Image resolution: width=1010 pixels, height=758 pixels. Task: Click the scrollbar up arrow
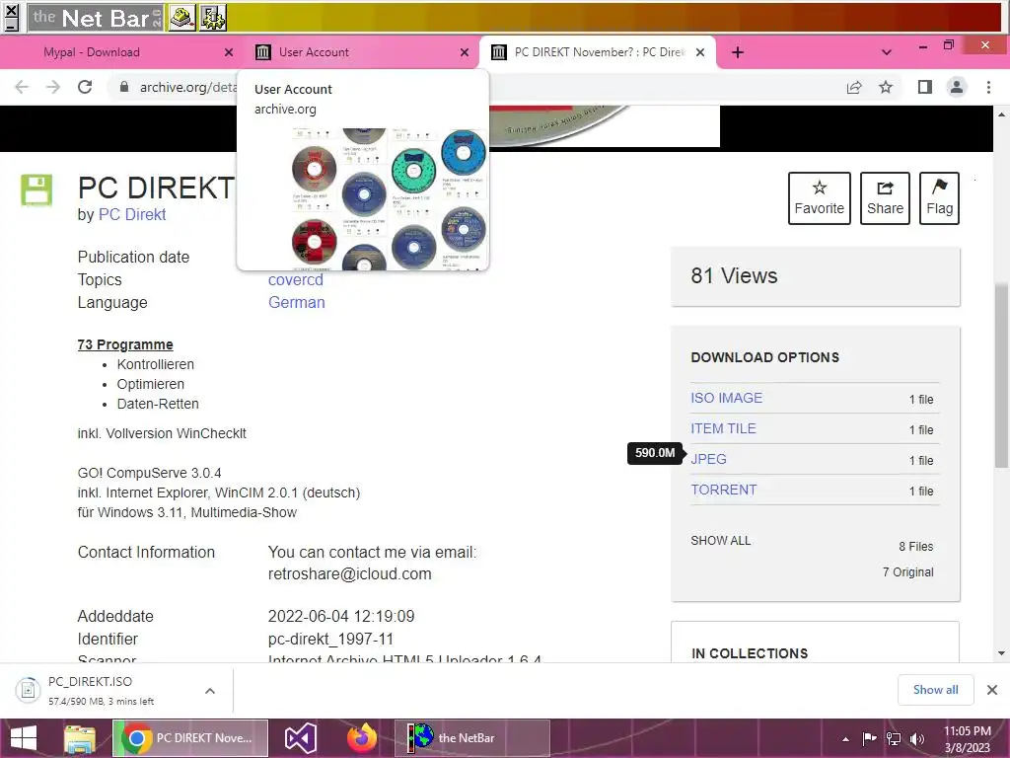[1001, 114]
